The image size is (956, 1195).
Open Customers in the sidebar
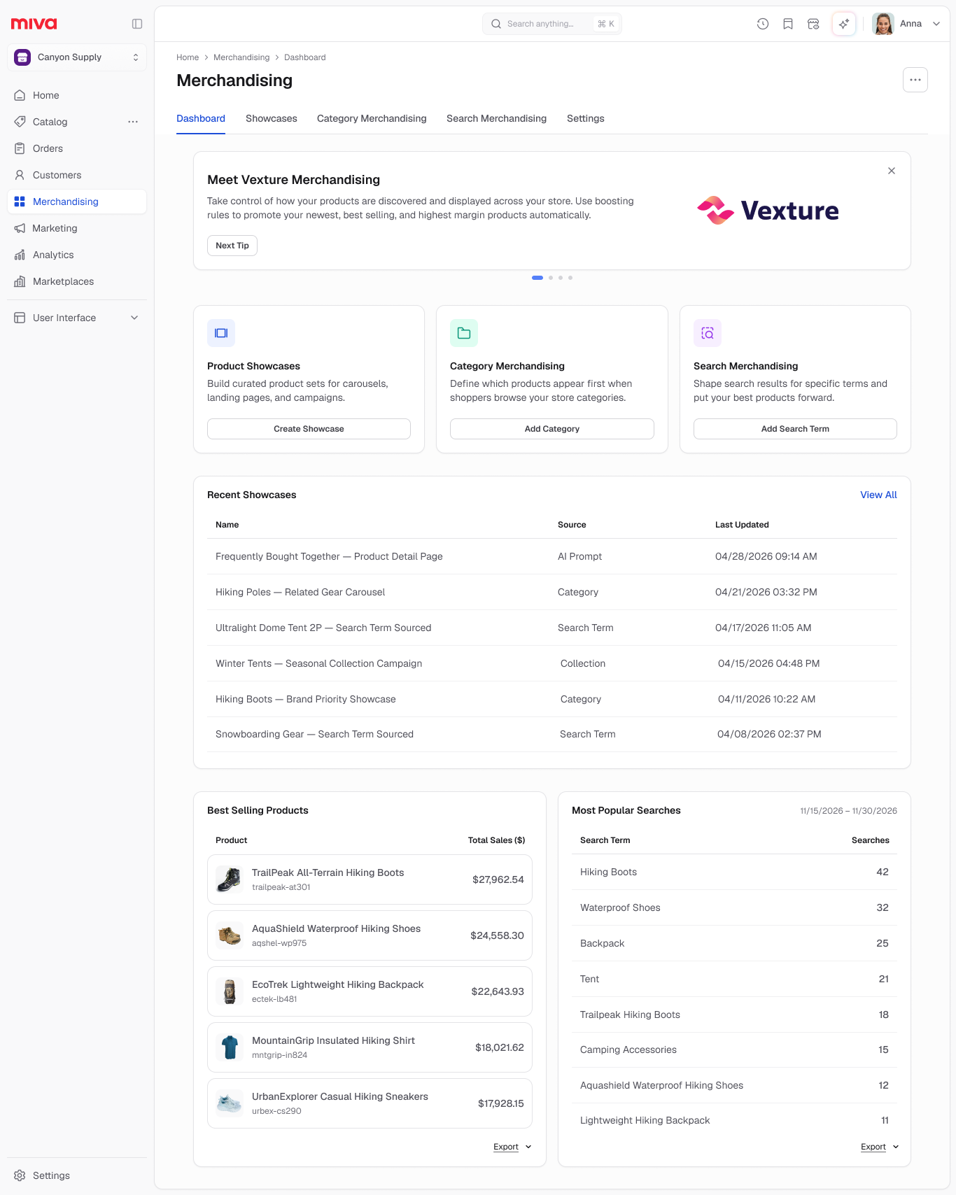[x=77, y=175]
